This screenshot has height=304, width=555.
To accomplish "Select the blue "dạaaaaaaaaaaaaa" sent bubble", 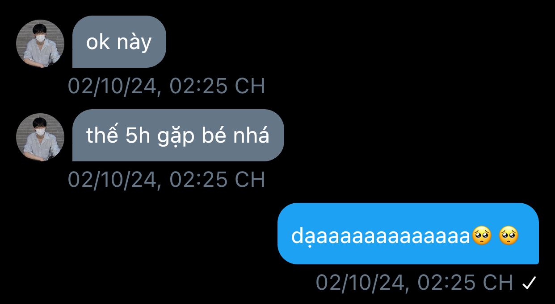I will 408,234.
